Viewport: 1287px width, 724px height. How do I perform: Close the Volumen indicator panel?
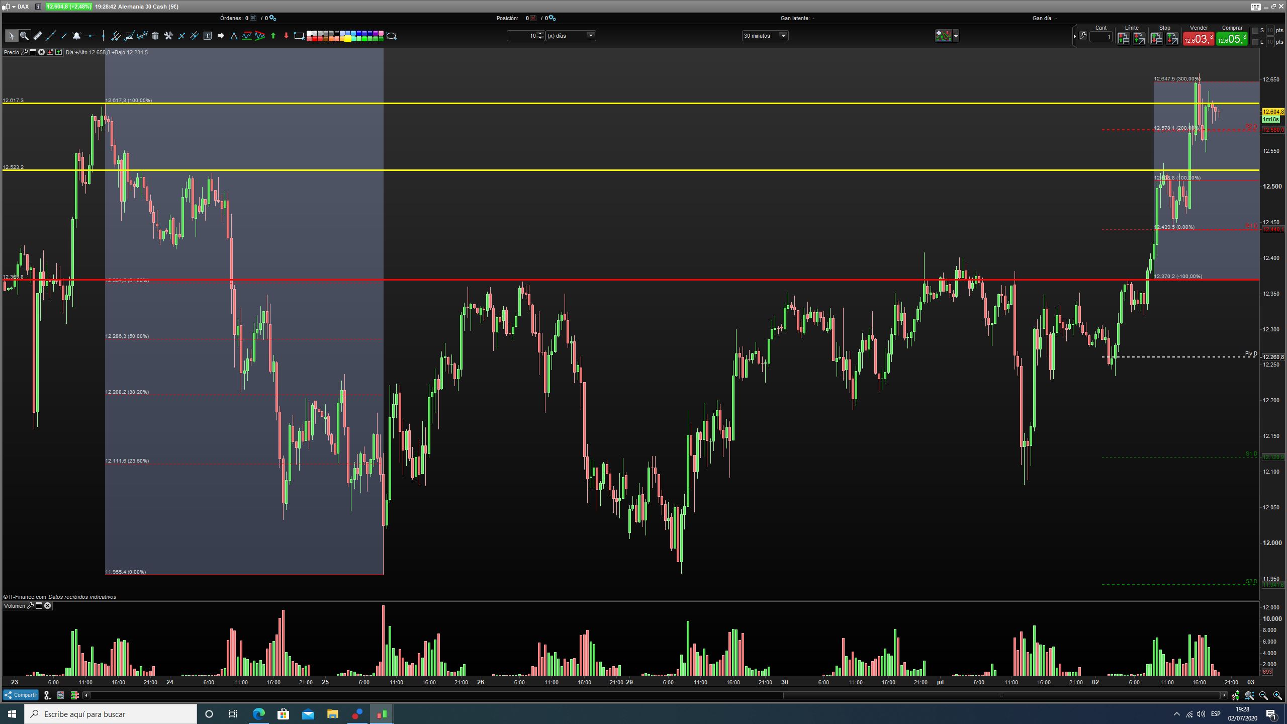[48, 606]
